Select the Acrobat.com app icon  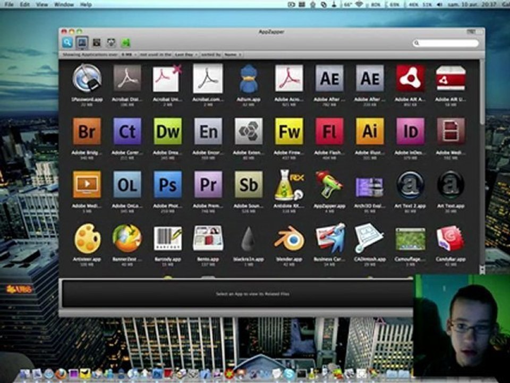click(208, 78)
